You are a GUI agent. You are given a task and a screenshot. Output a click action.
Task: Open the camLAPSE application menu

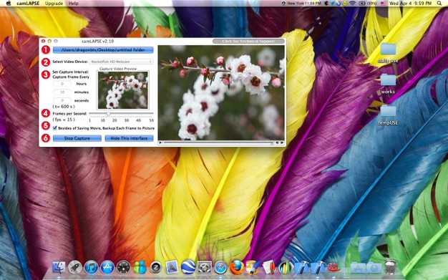28,4
